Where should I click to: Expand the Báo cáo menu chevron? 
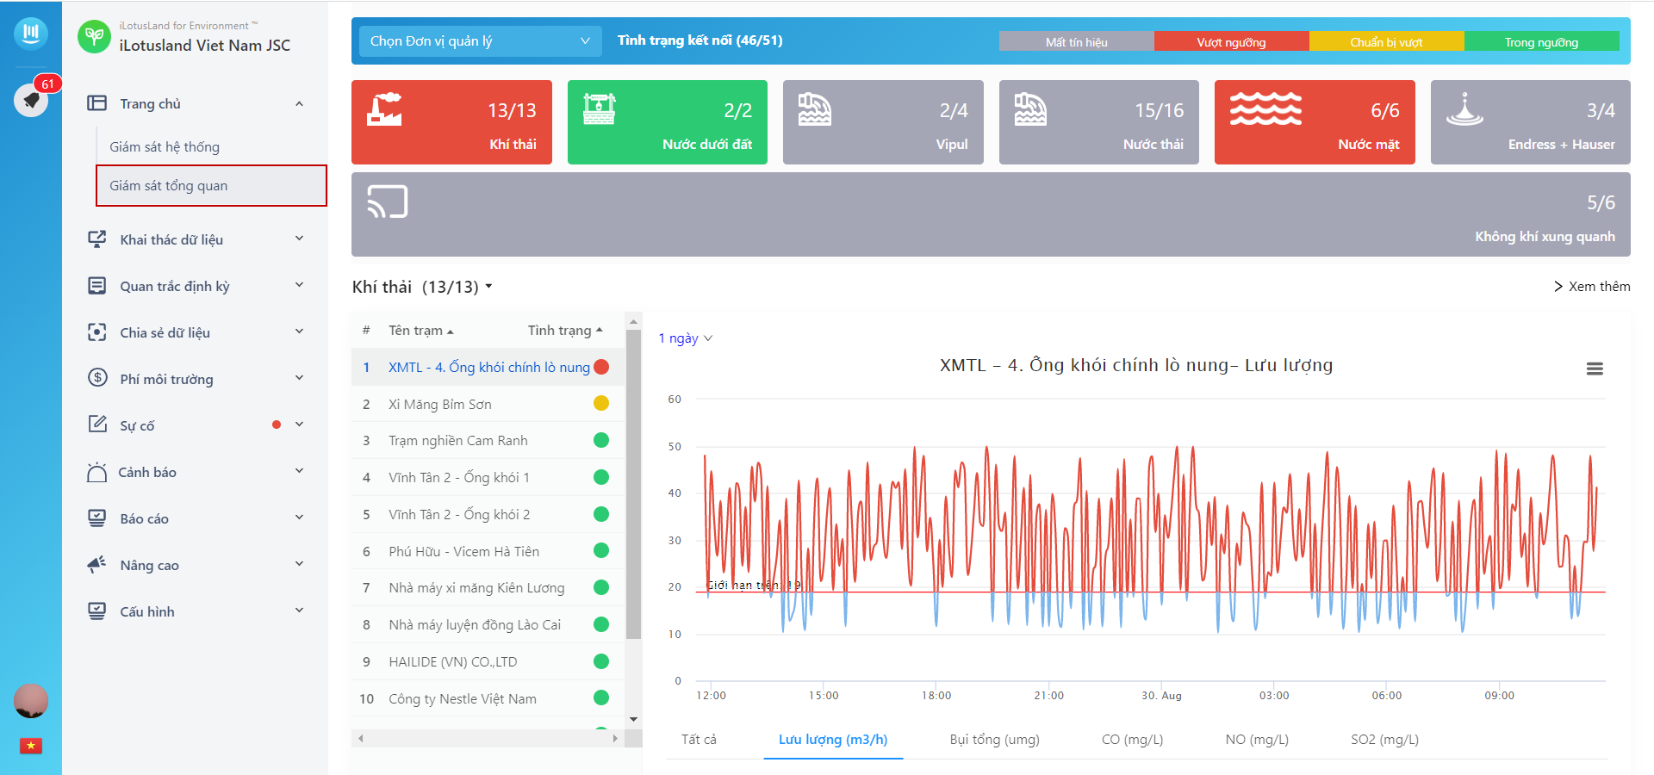tap(299, 518)
